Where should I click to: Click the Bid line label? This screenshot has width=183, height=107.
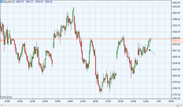tap(2, 41)
